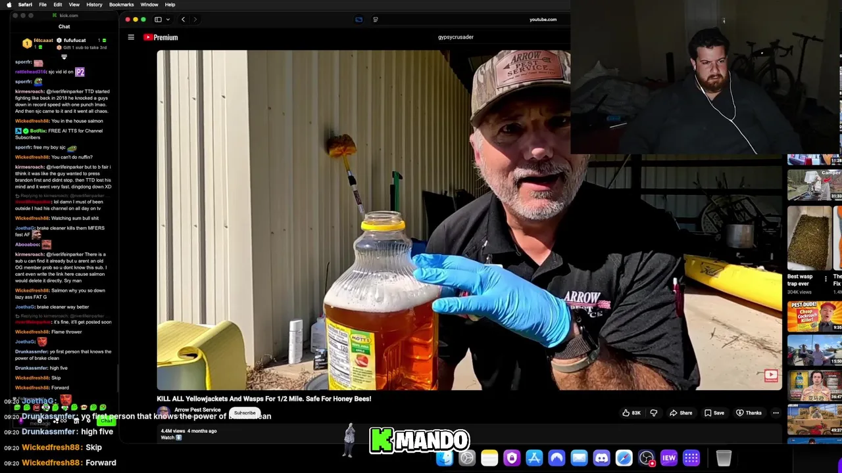The image size is (842, 473).
Task: Click the blue extension icon in Safari toolbar
Action: pos(359,20)
